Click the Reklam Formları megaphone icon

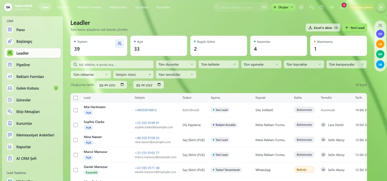tap(10, 77)
